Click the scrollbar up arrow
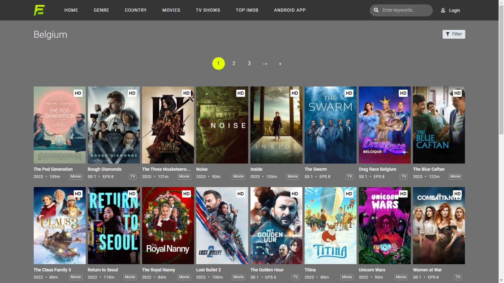 (x=501, y=3)
